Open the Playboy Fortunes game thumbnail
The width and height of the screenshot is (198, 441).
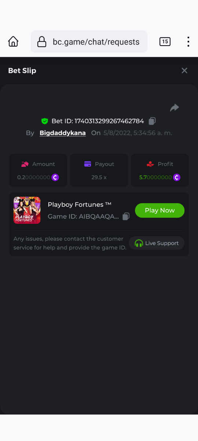27,210
